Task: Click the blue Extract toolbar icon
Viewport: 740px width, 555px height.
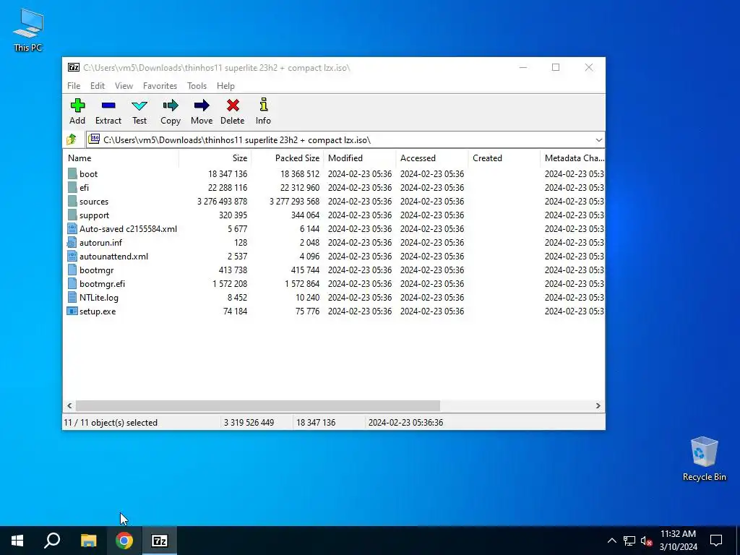Action: (108, 106)
